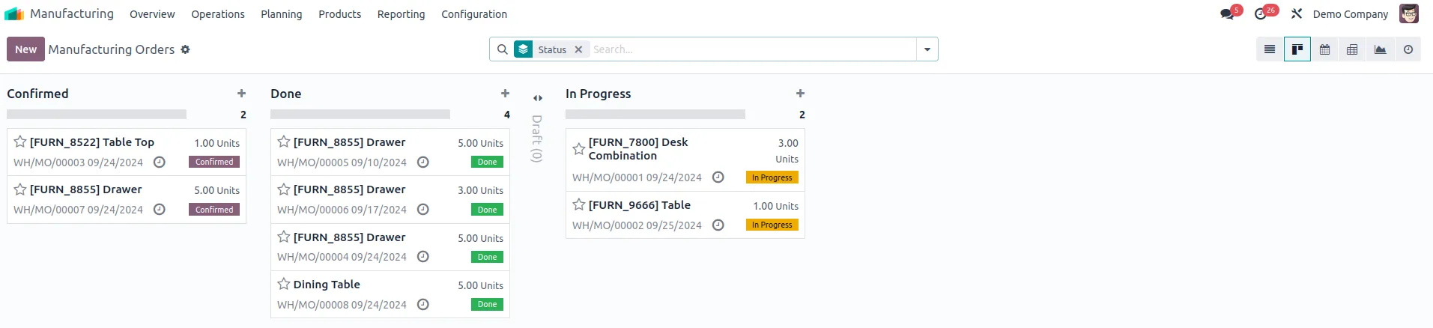Star the WH/MO/00004 Drawer order
Viewport: 1433px width, 328px height.
[x=284, y=237]
